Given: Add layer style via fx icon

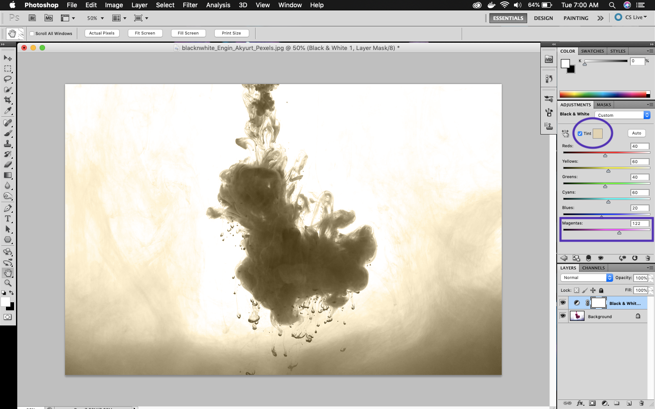Looking at the screenshot, I should click(x=580, y=403).
